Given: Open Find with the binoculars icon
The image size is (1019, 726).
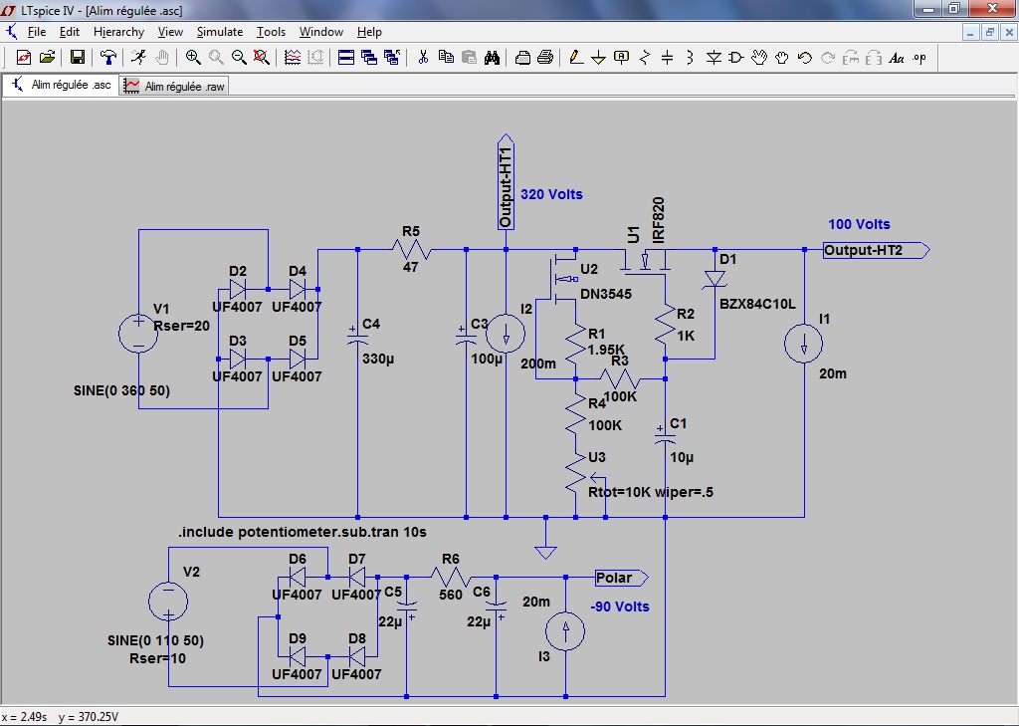Looking at the screenshot, I should point(492,58).
